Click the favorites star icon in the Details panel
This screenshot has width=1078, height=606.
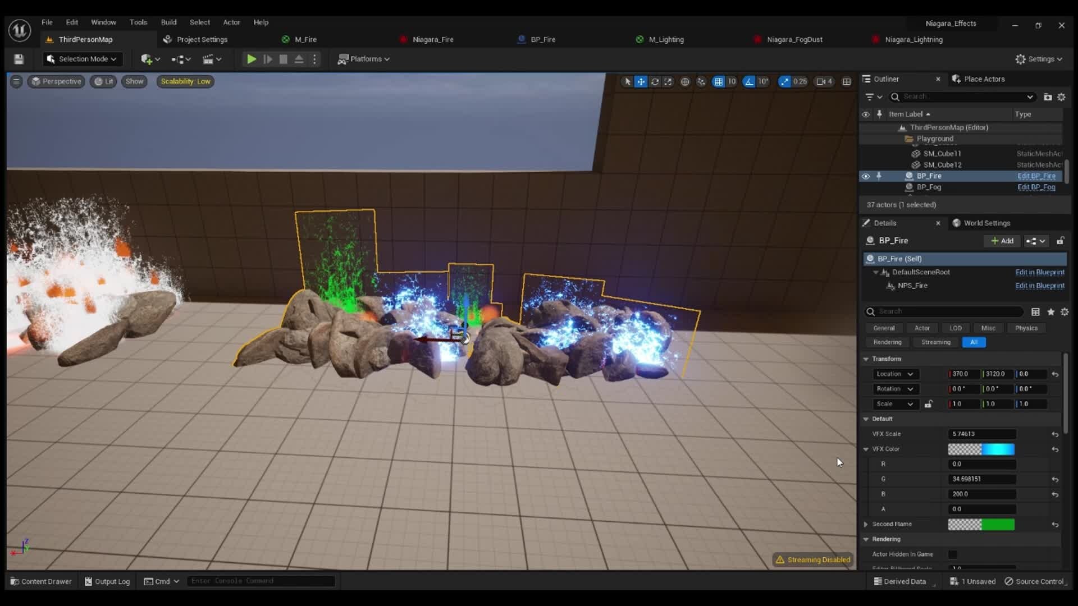[x=1050, y=312]
